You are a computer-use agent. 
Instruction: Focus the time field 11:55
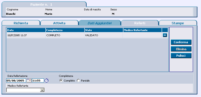[38, 81]
